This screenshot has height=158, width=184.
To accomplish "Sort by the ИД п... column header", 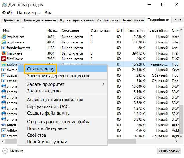I will [x=52, y=30].
